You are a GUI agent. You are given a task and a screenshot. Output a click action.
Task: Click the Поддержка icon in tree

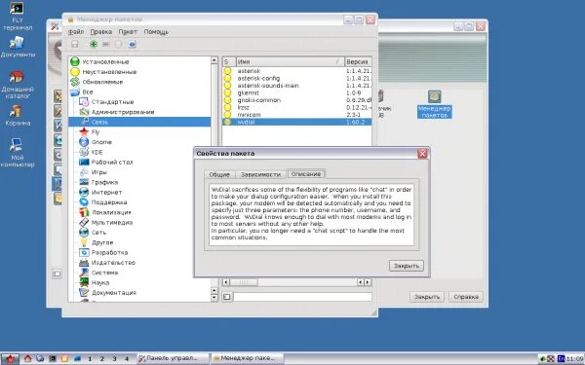coord(84,202)
